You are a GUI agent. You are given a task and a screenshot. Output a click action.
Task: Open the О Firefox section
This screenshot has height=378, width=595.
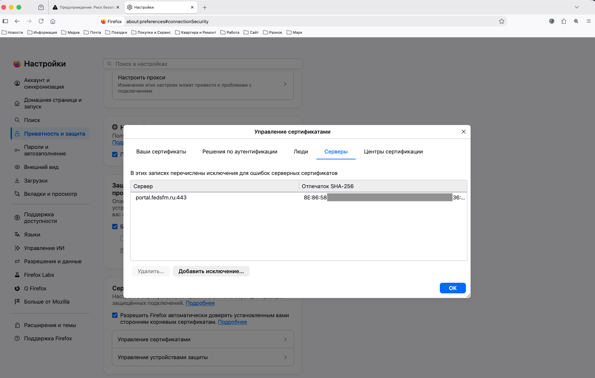50,288
